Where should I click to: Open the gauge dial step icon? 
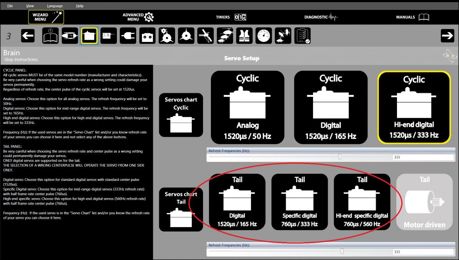tap(264, 36)
